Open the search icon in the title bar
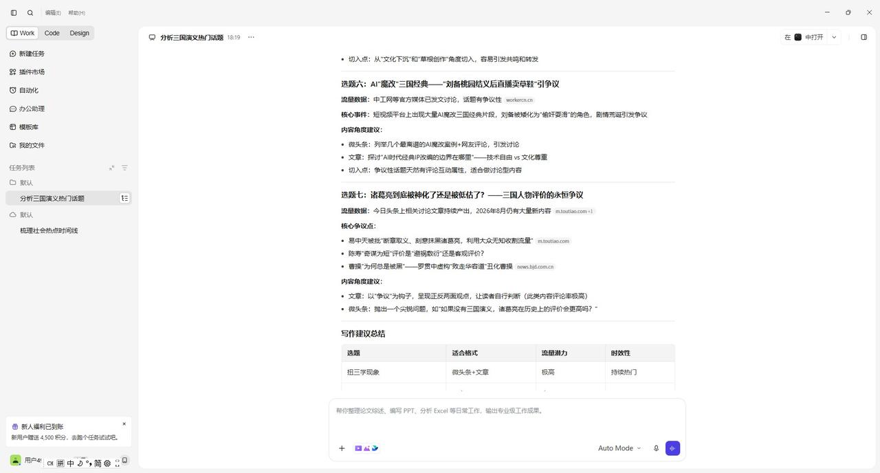The width and height of the screenshot is (880, 473). click(x=30, y=12)
